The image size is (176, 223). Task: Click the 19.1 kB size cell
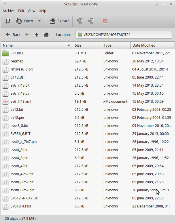[80, 102]
